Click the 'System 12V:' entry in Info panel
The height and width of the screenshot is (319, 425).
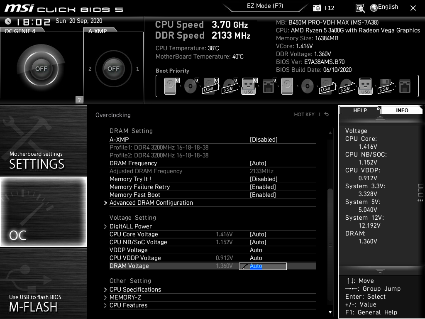click(364, 218)
